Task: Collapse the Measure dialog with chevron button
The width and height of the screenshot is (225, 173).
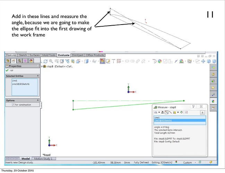Action: click(x=202, y=112)
